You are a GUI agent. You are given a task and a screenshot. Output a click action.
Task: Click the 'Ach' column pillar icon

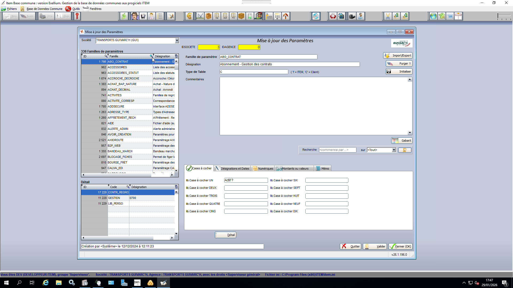[x=225, y=16]
